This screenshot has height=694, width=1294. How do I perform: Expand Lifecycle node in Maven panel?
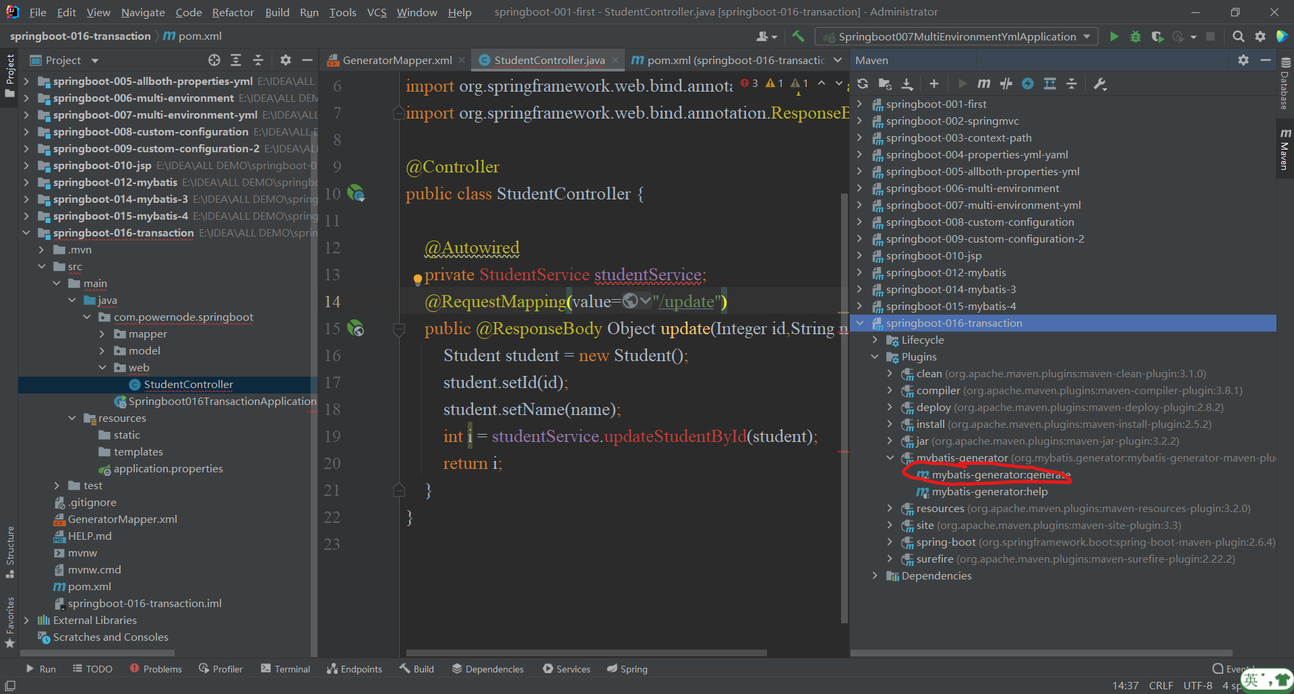pyautogui.click(x=875, y=340)
